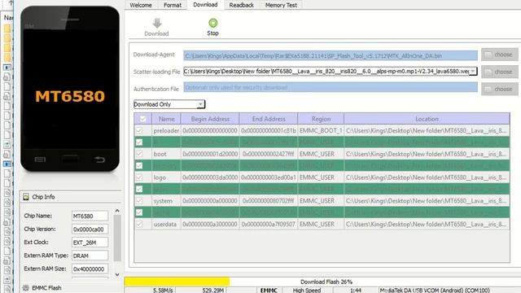Toggle the system row checkbox

pos(139,201)
